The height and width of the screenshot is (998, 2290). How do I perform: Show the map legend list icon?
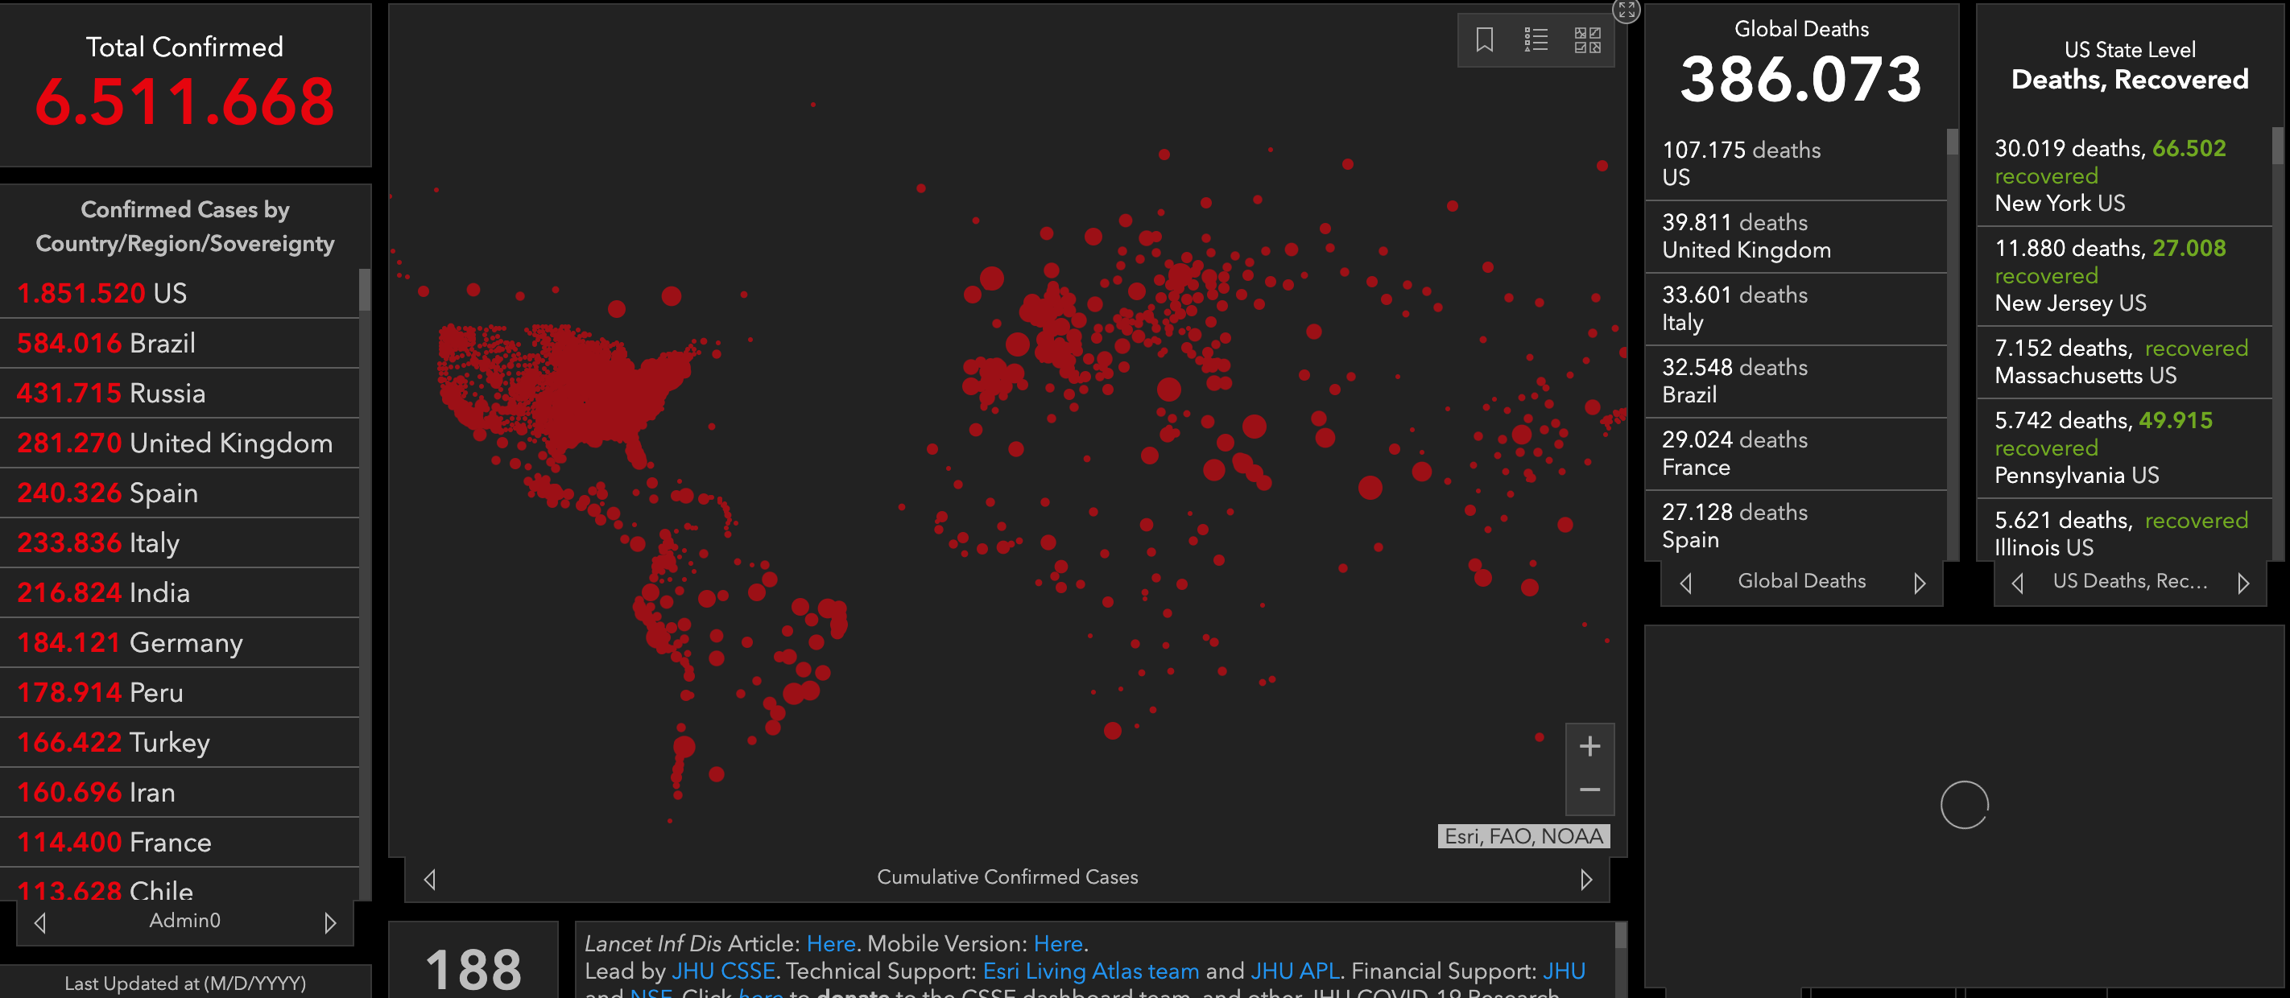1536,40
